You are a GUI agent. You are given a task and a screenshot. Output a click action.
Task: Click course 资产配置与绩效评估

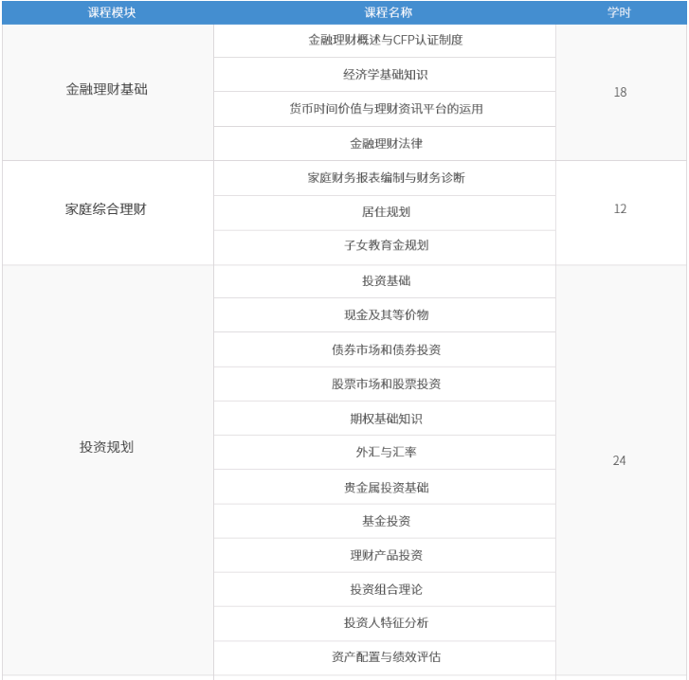pos(386,656)
